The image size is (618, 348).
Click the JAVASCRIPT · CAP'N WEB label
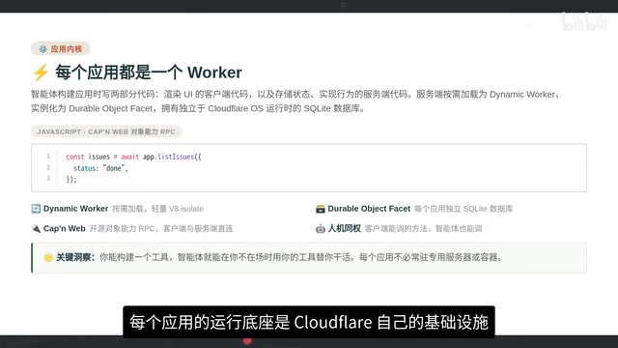point(106,131)
